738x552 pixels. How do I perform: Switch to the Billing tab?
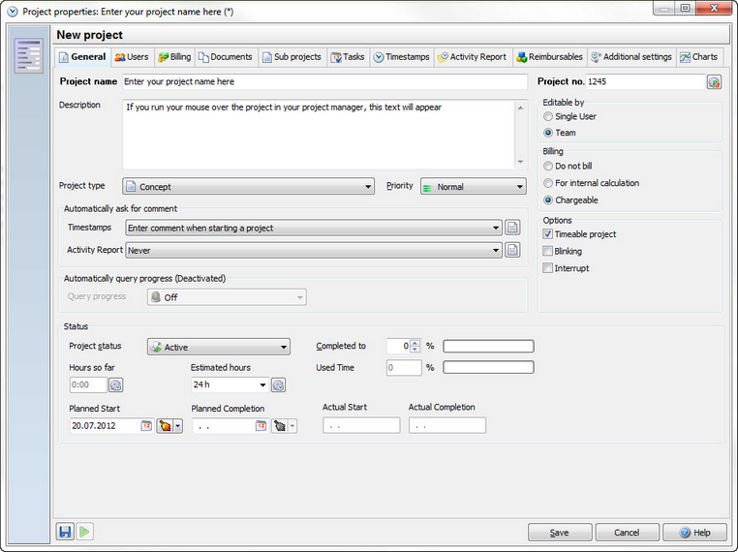click(x=174, y=57)
